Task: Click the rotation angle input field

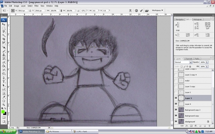Action: pyautogui.click(x=83, y=10)
